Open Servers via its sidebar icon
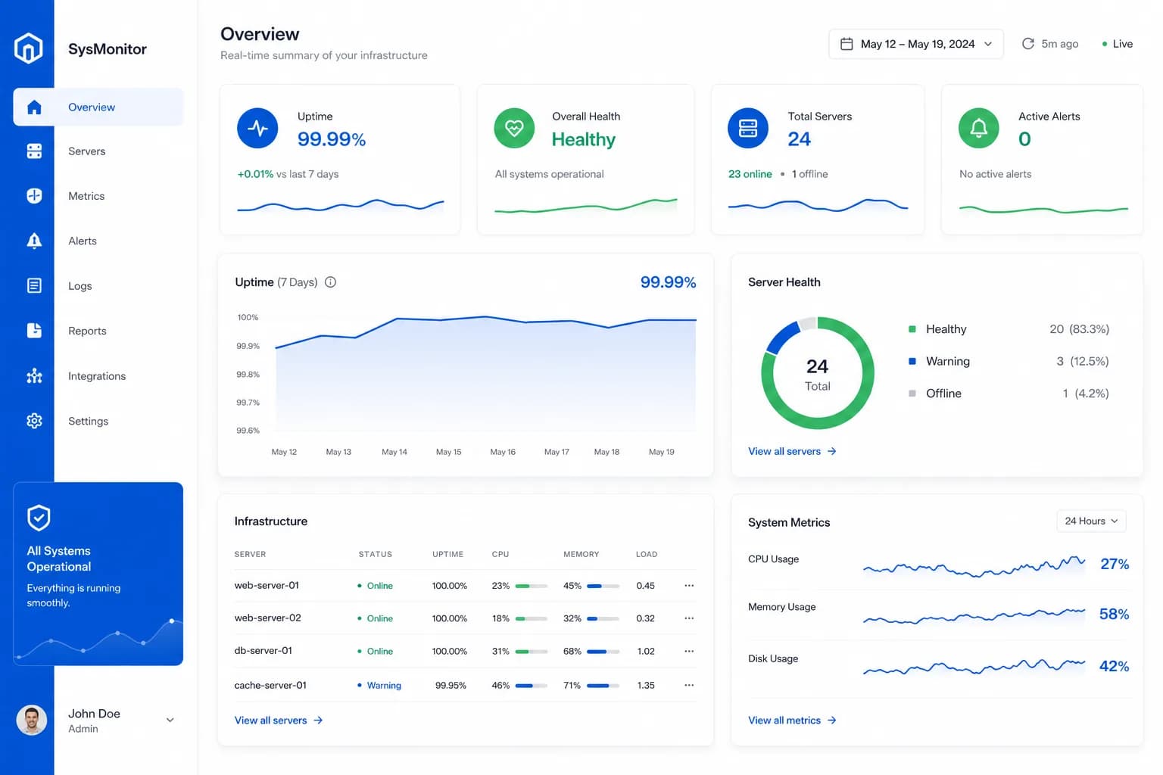The height and width of the screenshot is (775, 1163). click(34, 151)
